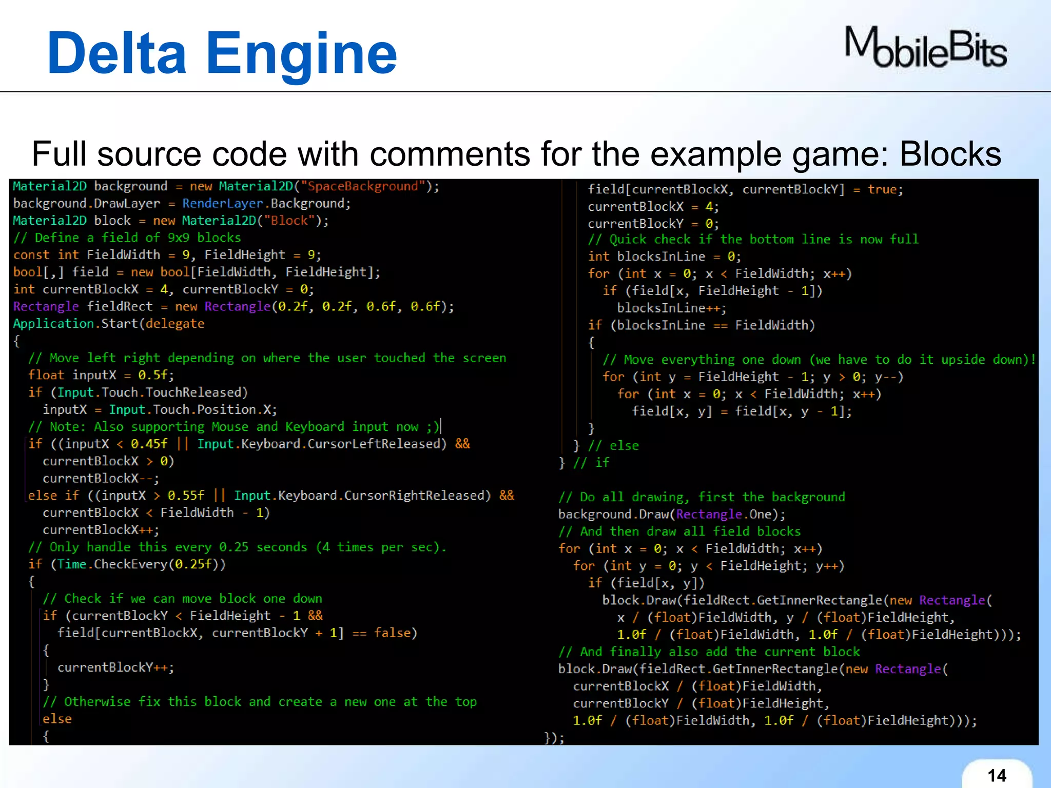Click comment 'And then draw all field blocks'

679,531
